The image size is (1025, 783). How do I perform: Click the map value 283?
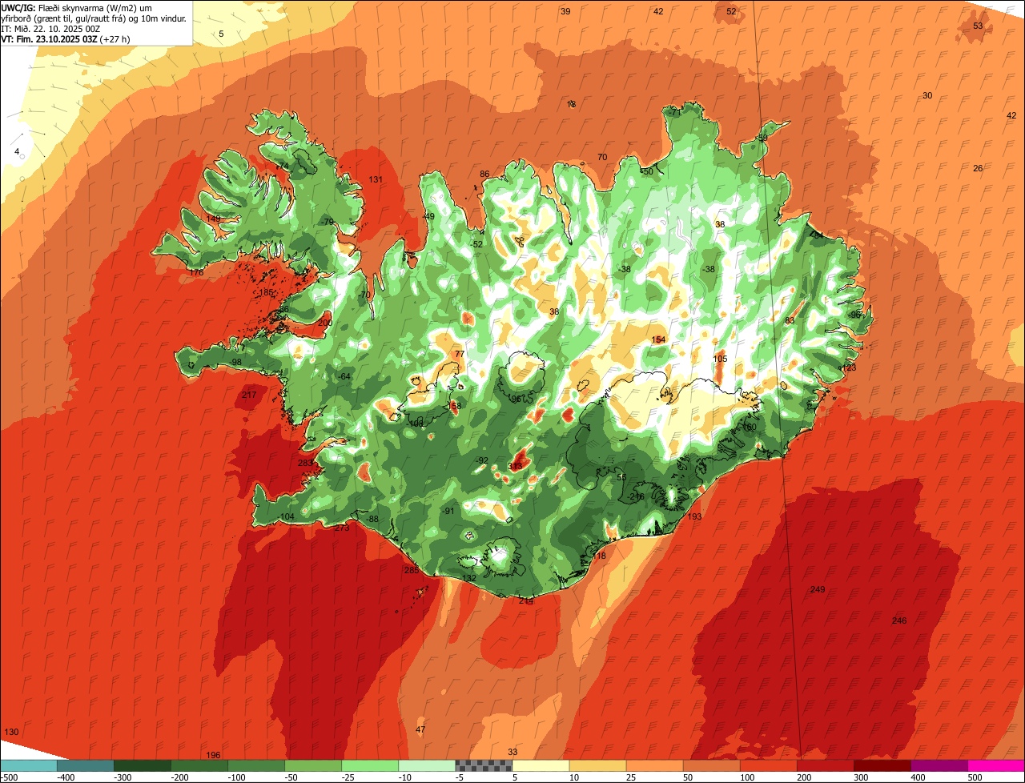pyautogui.click(x=305, y=463)
